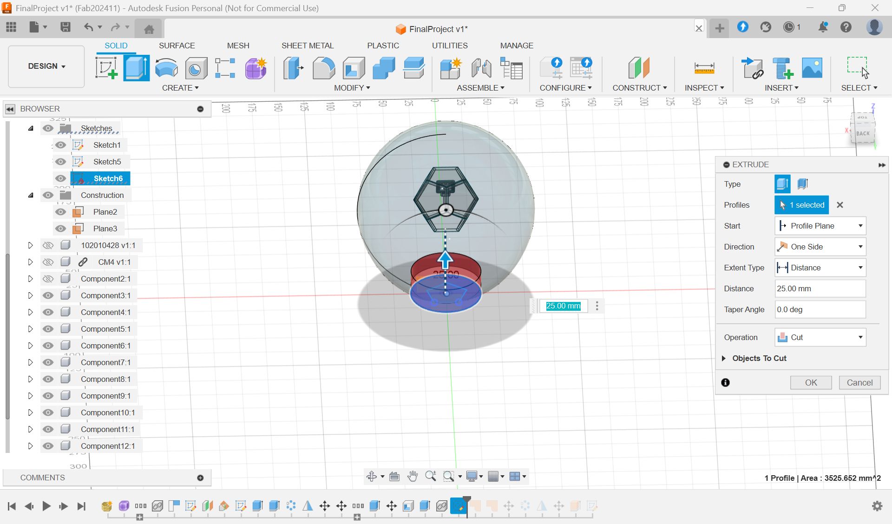Select the Joint tool
This screenshot has width=892, height=524.
click(x=481, y=68)
